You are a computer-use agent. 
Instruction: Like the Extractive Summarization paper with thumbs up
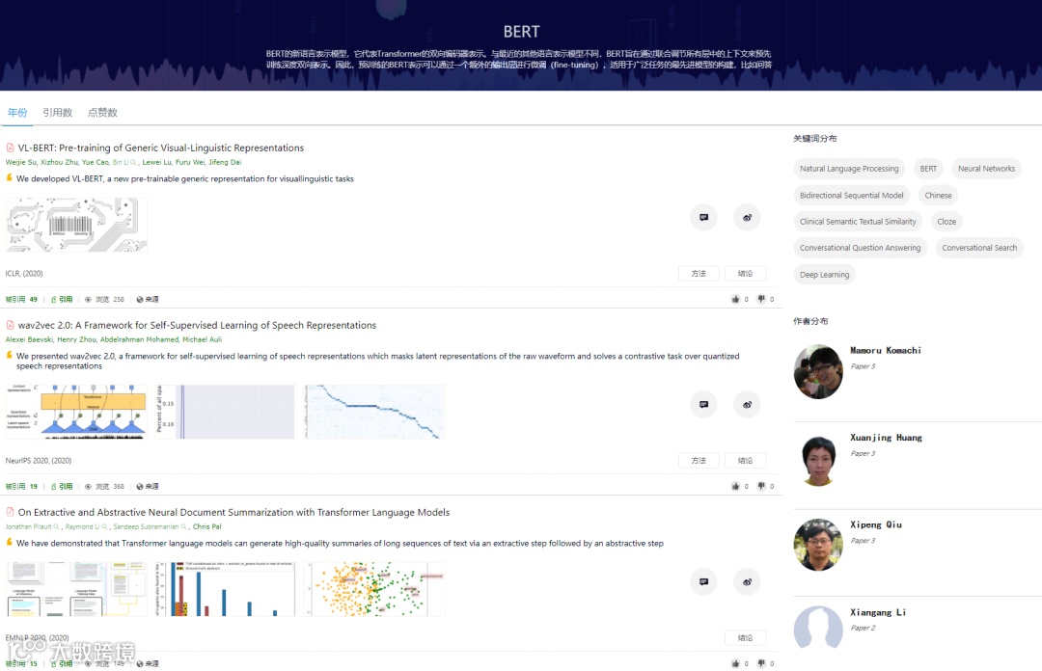pos(735,663)
